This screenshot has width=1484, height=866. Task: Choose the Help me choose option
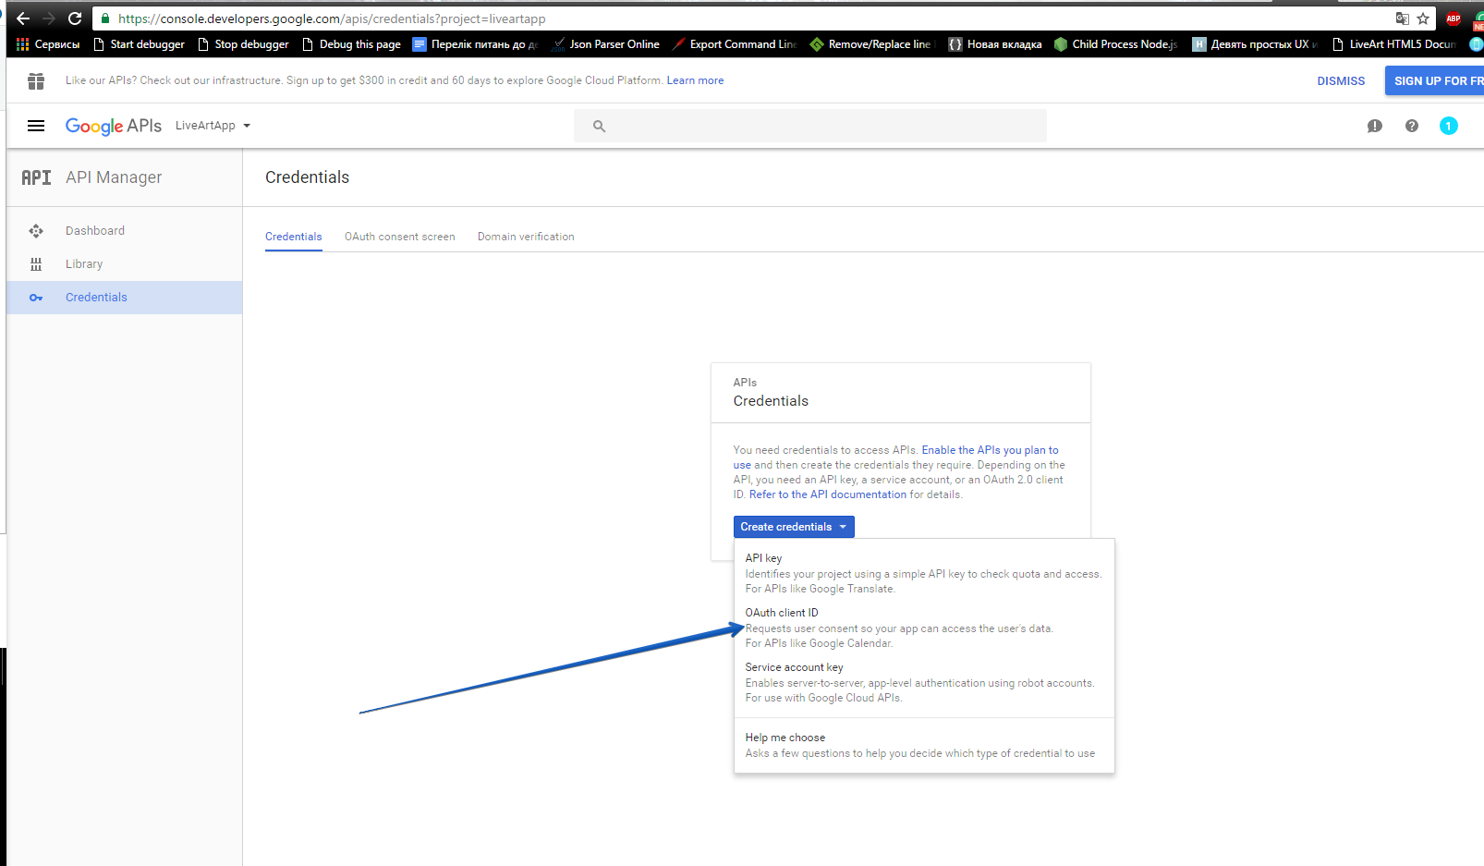click(924, 745)
